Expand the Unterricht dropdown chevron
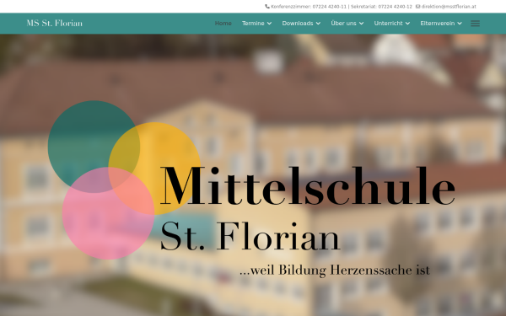The height and width of the screenshot is (316, 506). pos(407,24)
